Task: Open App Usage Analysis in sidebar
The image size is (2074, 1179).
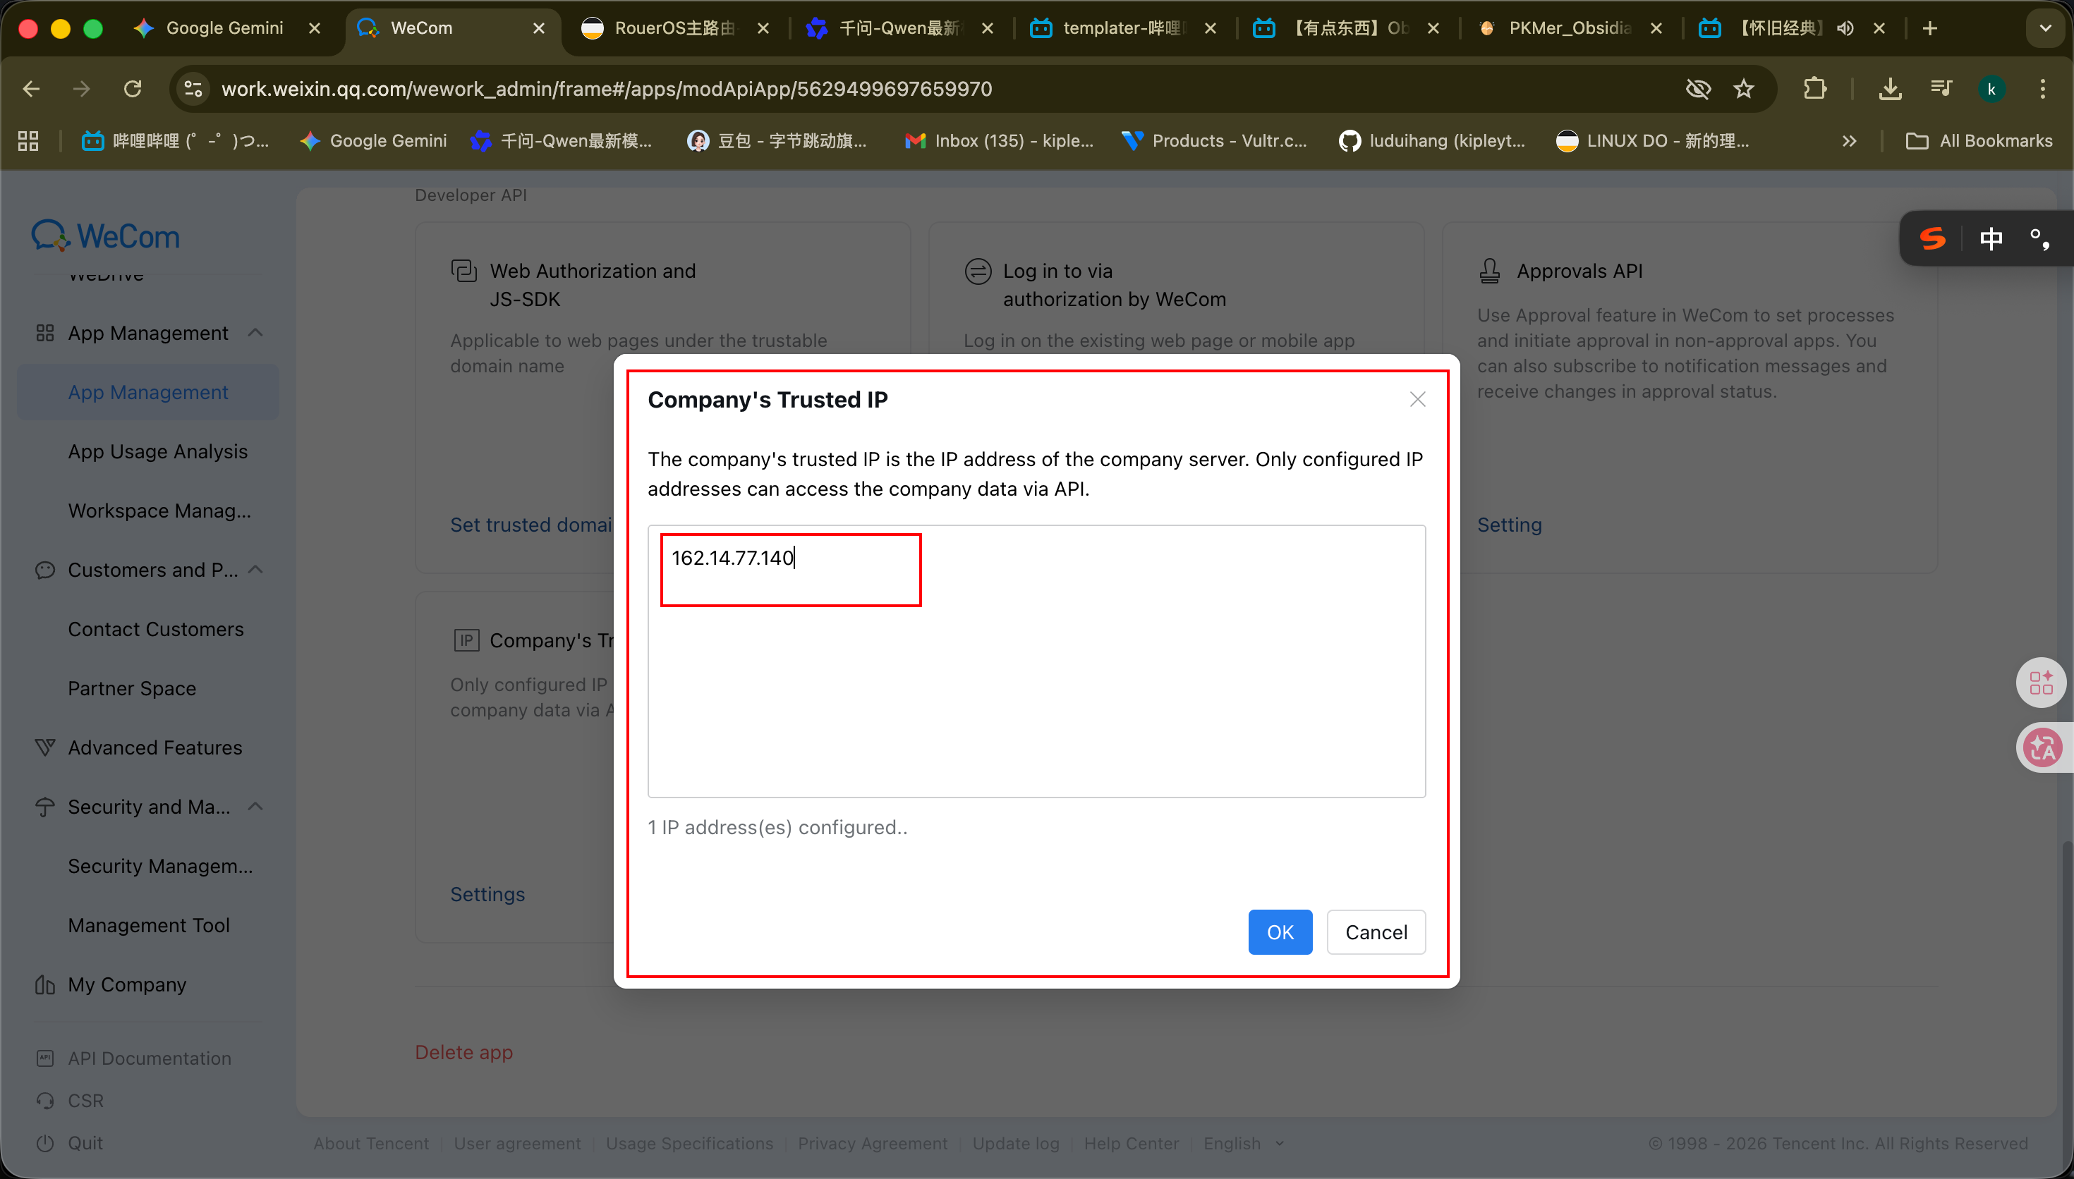Action: [x=158, y=451]
